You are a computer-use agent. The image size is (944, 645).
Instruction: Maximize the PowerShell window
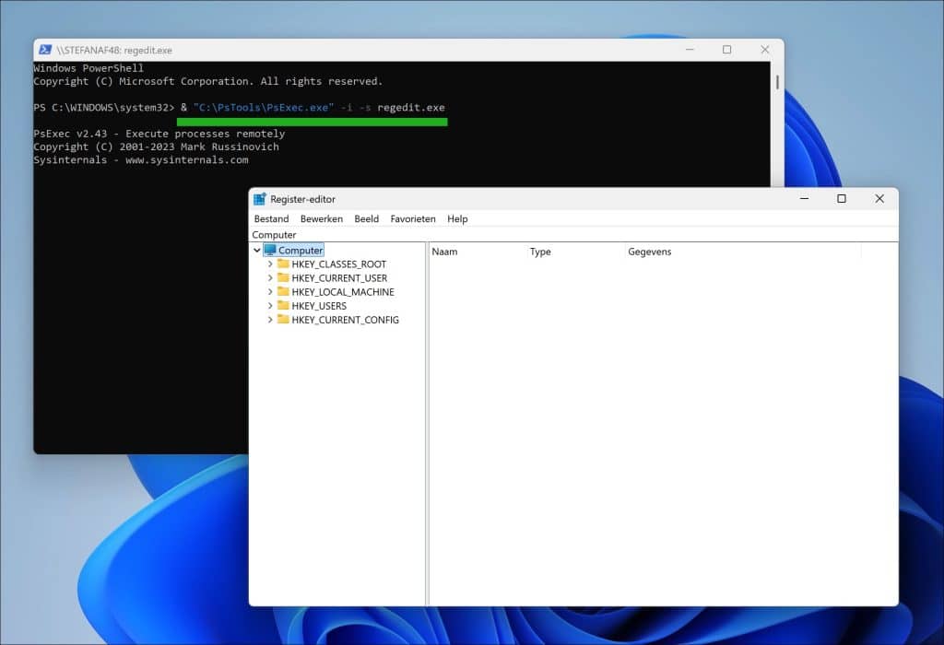coord(727,50)
